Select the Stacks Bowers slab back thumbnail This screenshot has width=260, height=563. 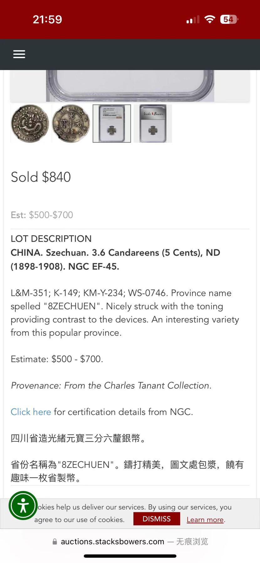point(153,124)
